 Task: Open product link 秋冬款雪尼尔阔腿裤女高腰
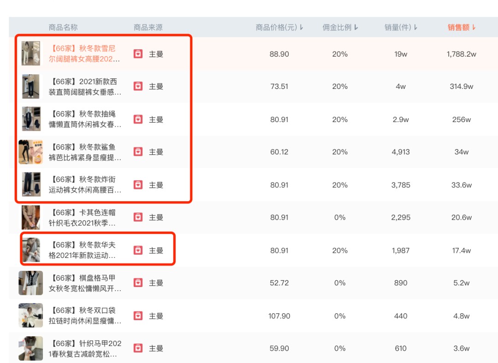pos(84,53)
